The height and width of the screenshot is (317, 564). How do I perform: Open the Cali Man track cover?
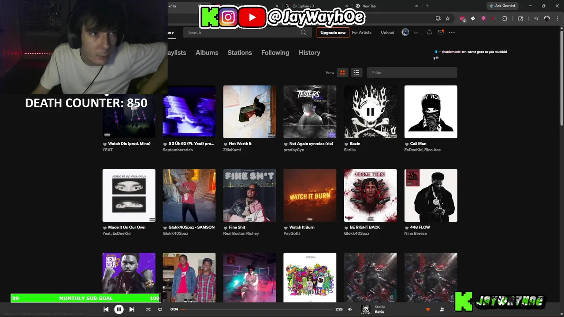coord(431,112)
